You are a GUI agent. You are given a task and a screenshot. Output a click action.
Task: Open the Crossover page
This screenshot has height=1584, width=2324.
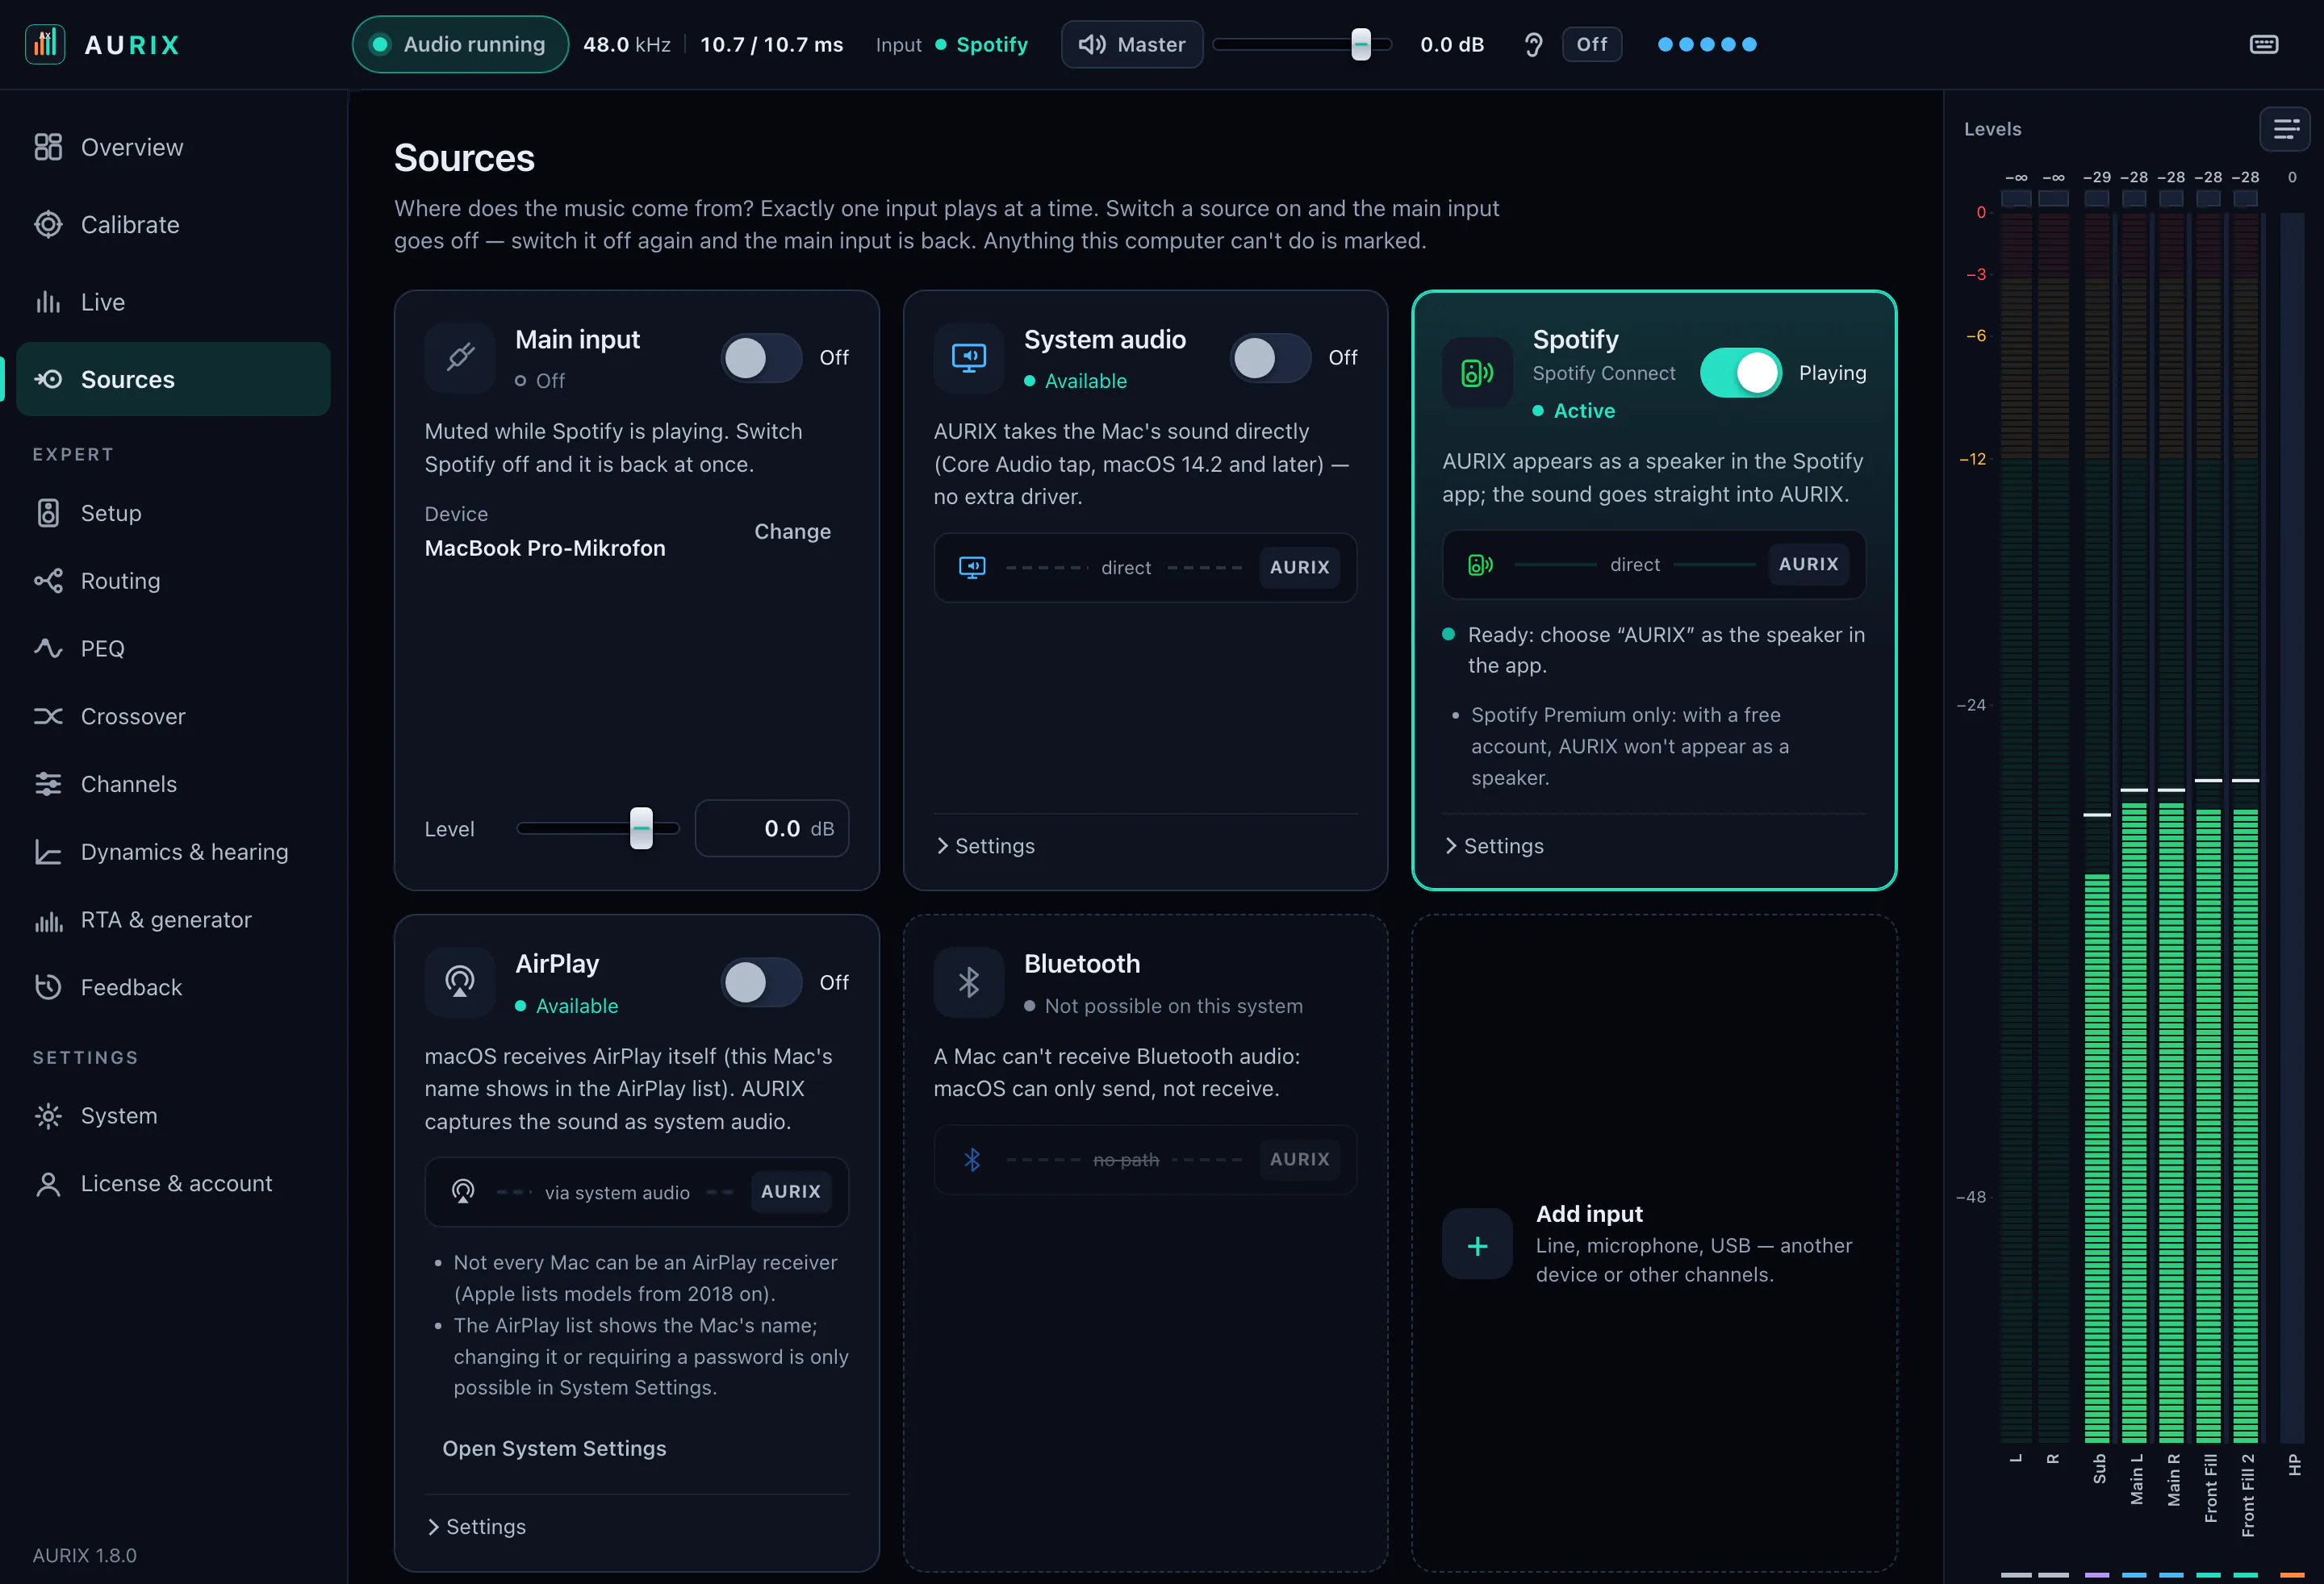pos(173,716)
